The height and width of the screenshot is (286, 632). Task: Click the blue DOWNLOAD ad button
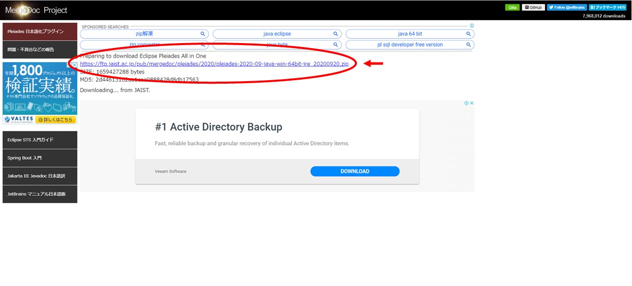coord(355,171)
